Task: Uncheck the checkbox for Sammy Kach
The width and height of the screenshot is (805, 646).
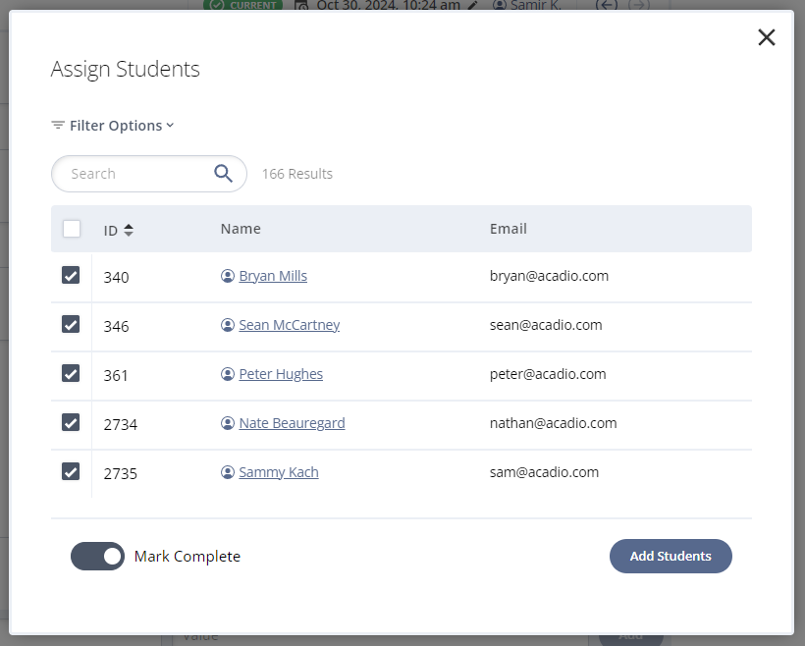Action: [x=71, y=471]
